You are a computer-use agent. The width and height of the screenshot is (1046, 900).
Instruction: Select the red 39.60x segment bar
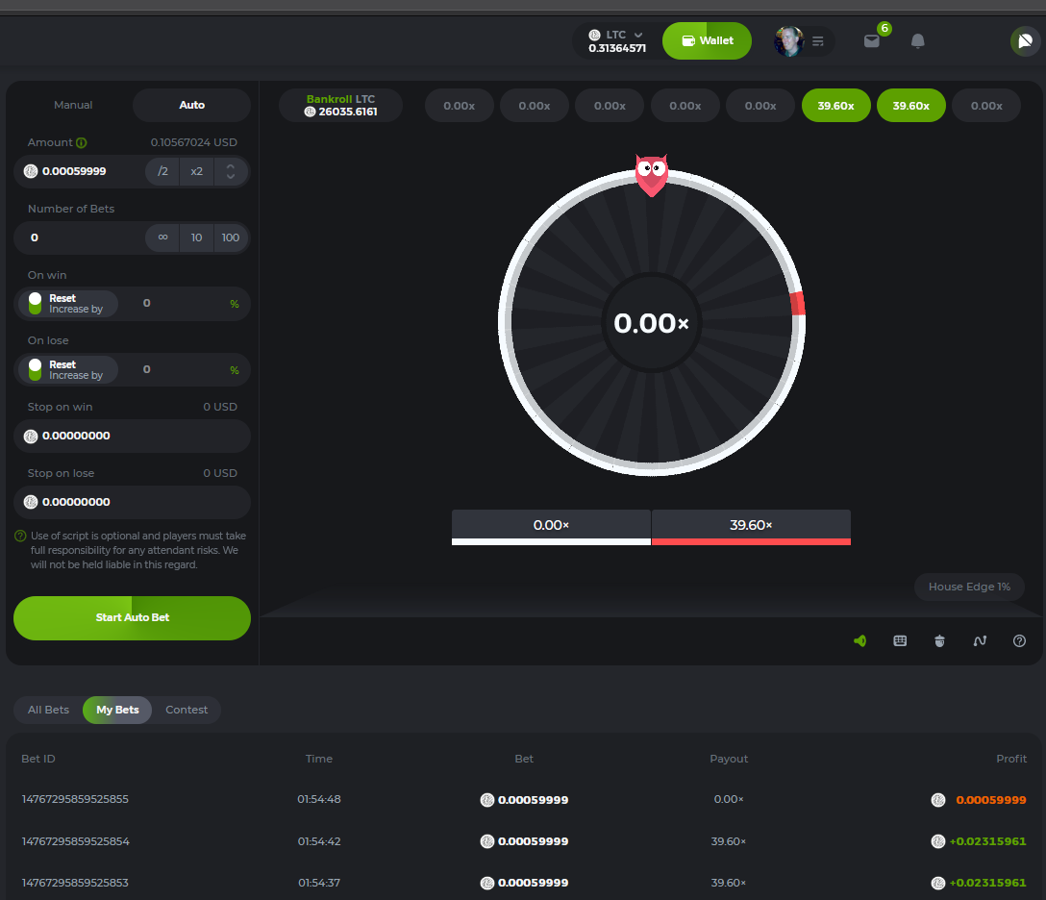click(x=751, y=527)
